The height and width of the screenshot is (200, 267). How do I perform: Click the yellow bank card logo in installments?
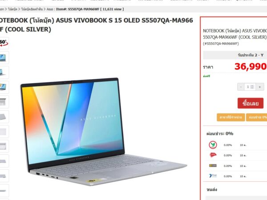pyautogui.click(x=213, y=165)
